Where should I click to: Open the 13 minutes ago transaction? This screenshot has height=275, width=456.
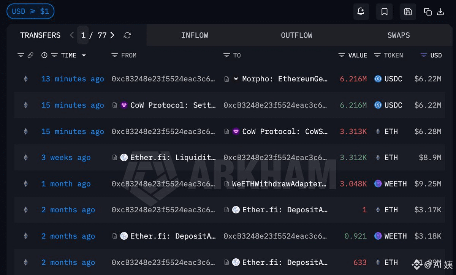(73, 79)
